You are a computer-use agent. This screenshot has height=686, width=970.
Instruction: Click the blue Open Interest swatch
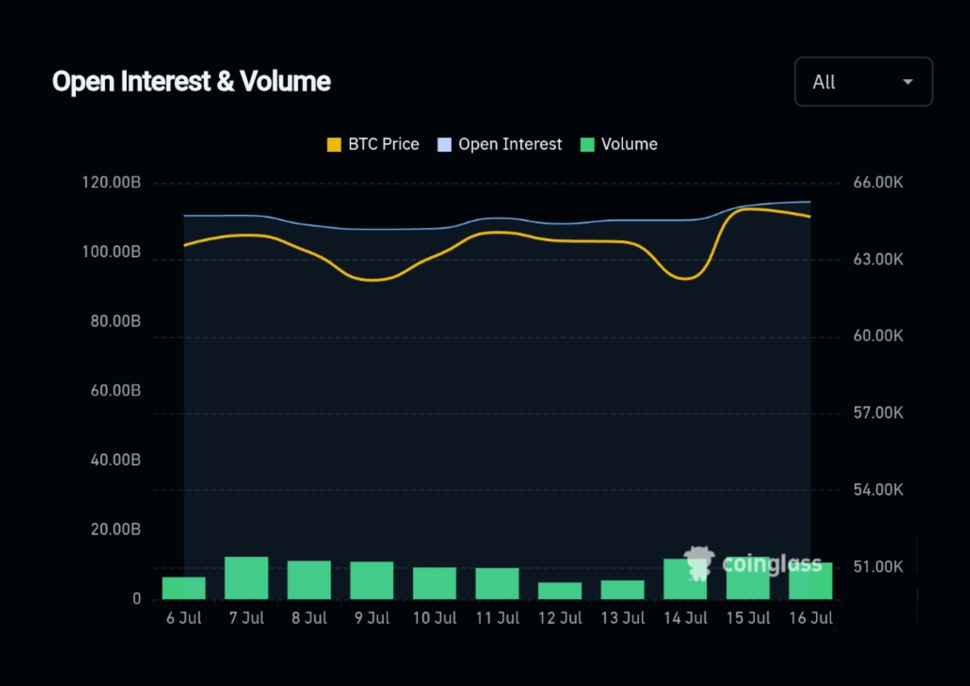click(x=444, y=145)
